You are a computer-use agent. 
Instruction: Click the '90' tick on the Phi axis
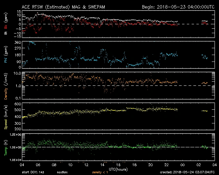coord(19,62)
